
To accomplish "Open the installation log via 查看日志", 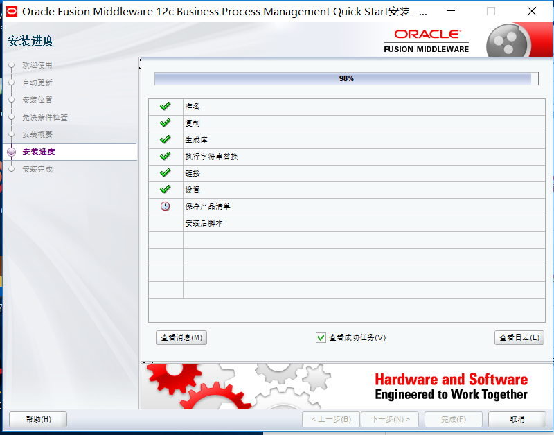I will click(519, 337).
